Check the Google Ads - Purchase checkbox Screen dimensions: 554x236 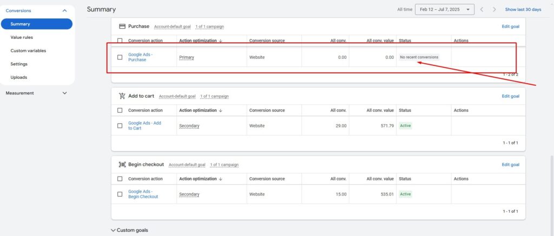point(120,57)
